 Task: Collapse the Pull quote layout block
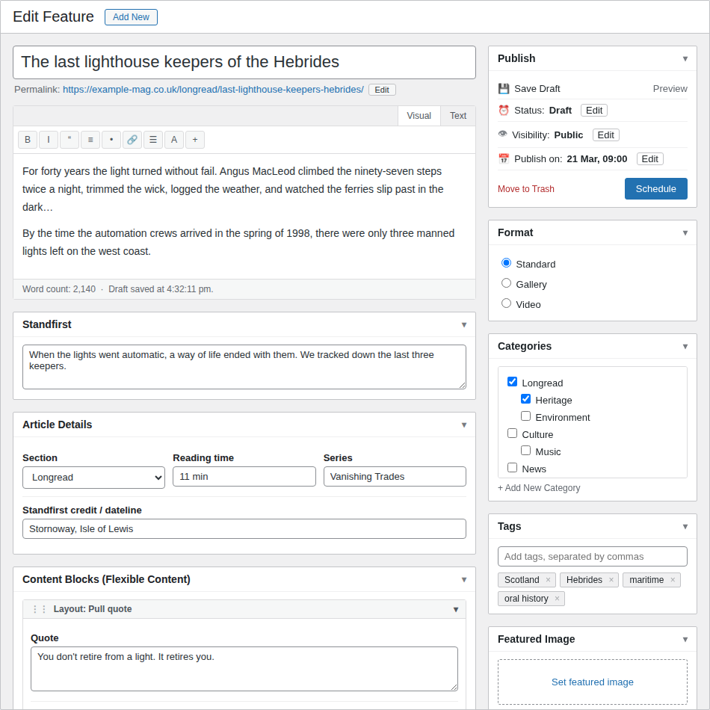click(456, 609)
